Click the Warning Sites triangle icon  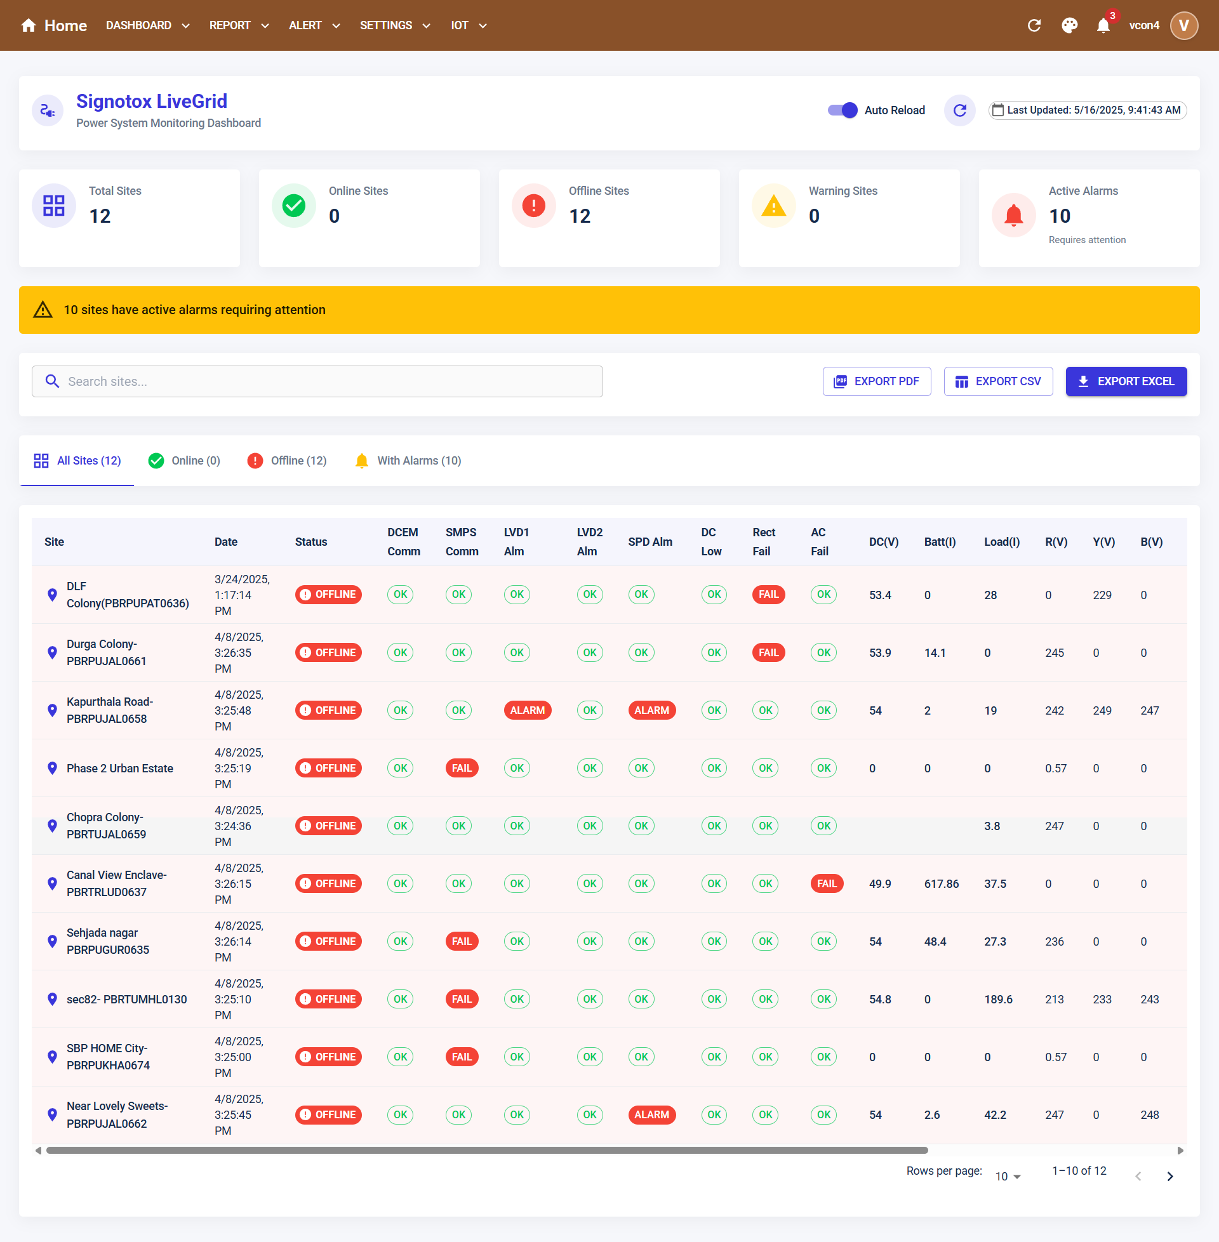(773, 206)
